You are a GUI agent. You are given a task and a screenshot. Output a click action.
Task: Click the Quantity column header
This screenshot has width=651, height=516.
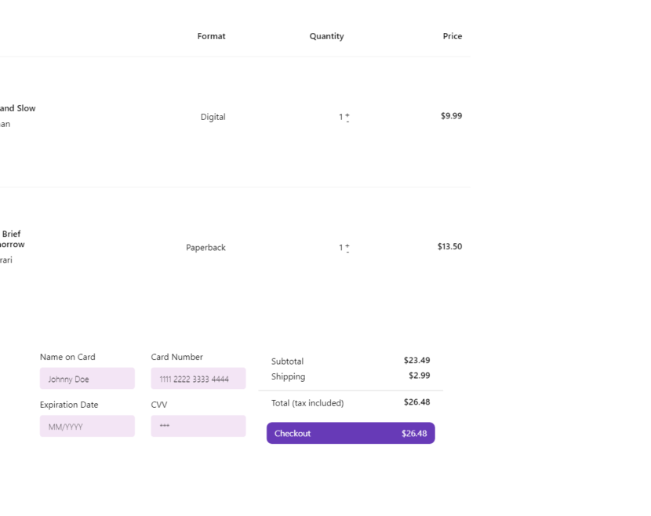click(x=326, y=36)
